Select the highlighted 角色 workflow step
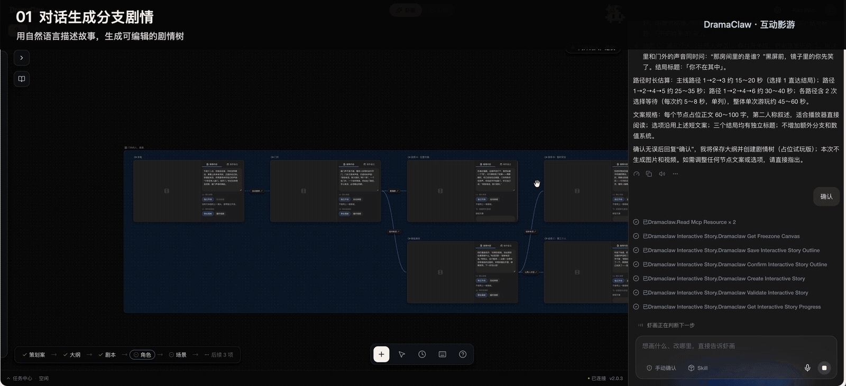Screen dimensions: 846x386 (143, 355)
